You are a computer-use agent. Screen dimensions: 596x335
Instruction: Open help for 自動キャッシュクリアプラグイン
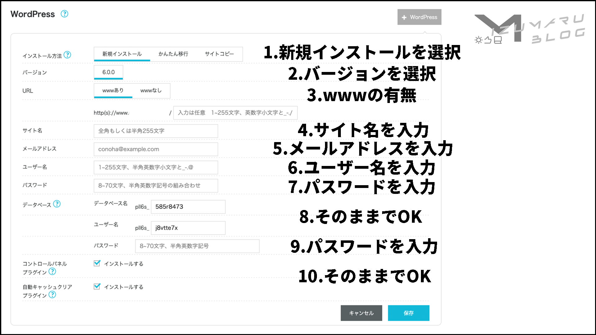coord(52,295)
